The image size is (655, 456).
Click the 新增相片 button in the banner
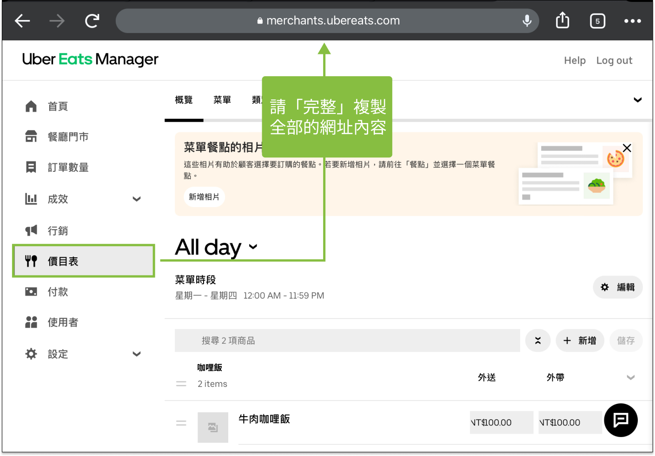point(204,197)
